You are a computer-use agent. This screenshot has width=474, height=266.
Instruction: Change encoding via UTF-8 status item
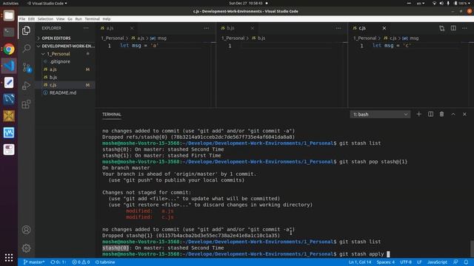coord(406,262)
